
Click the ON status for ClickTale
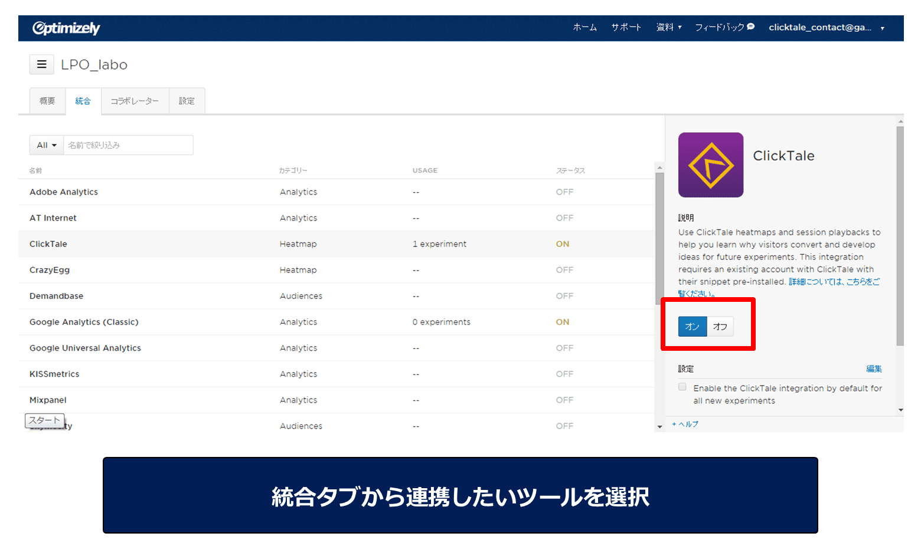563,244
